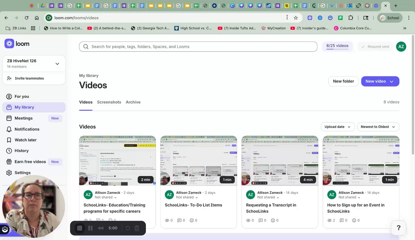Open Watch later in the sidebar
The width and height of the screenshot is (415, 240).
pyautogui.click(x=34, y=140)
